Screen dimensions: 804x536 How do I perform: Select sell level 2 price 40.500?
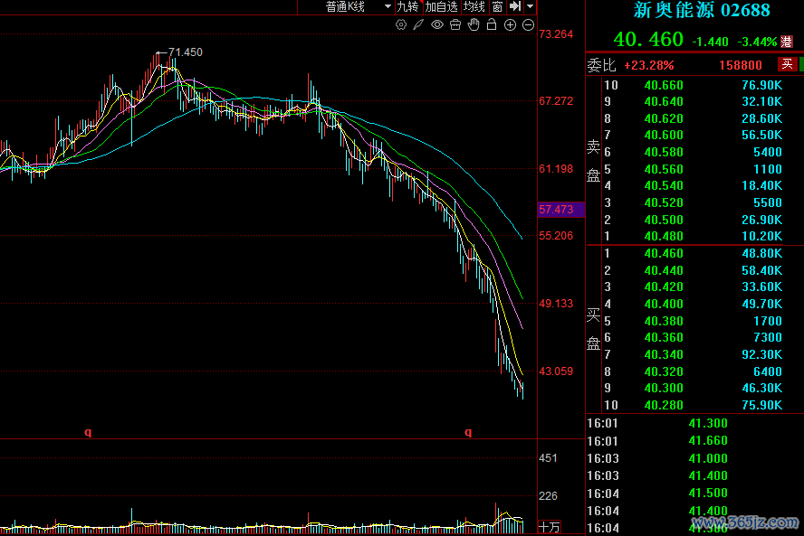click(664, 220)
